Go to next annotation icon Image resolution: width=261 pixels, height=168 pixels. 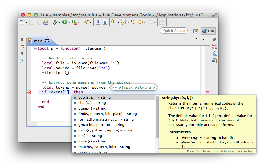[x=113, y=22]
